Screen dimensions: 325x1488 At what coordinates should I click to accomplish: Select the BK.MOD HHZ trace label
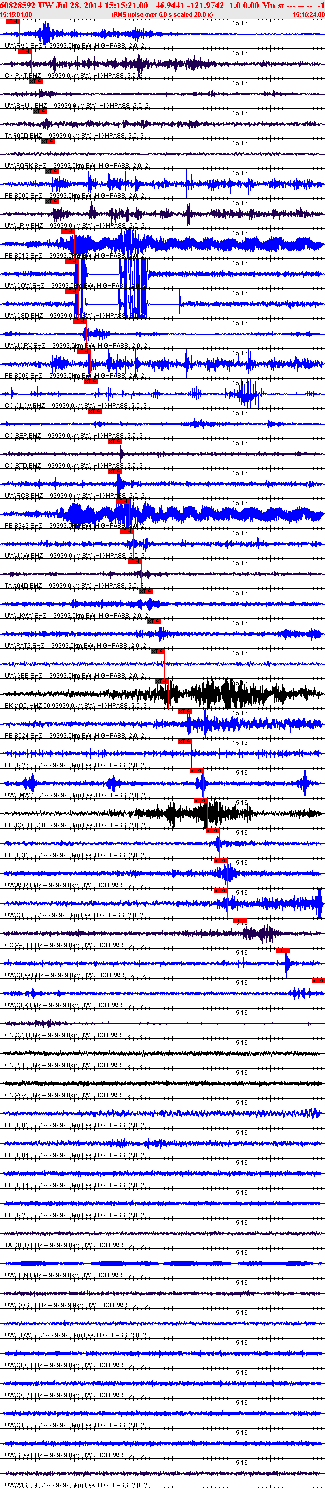(x=75, y=707)
